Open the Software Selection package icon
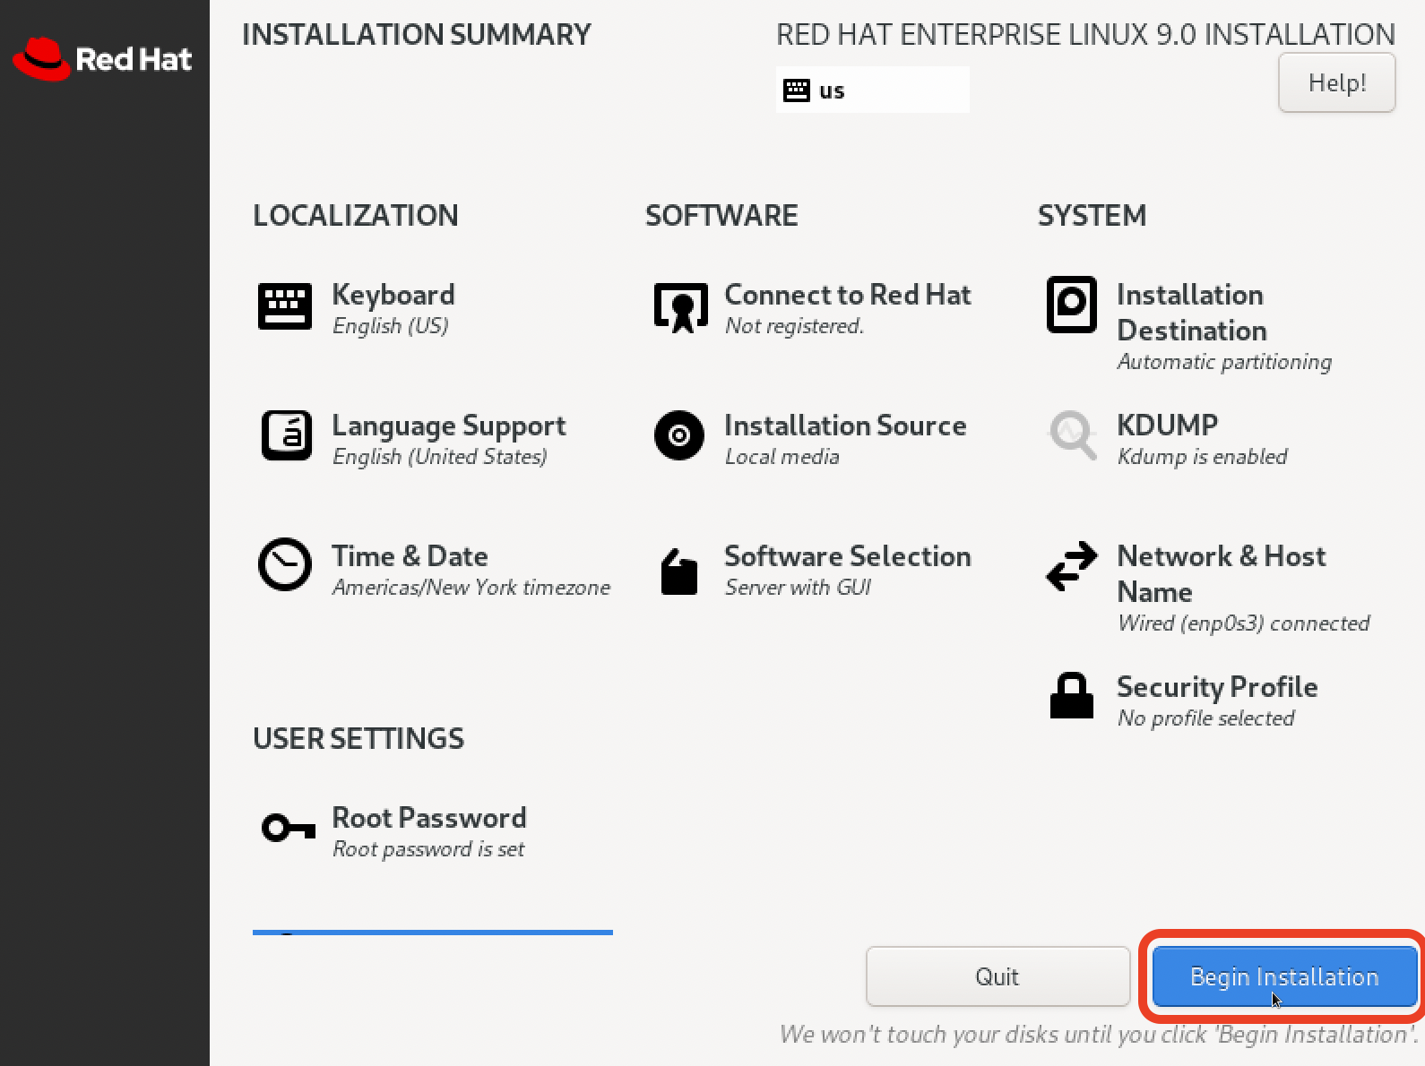The height and width of the screenshot is (1066, 1425). [678, 571]
